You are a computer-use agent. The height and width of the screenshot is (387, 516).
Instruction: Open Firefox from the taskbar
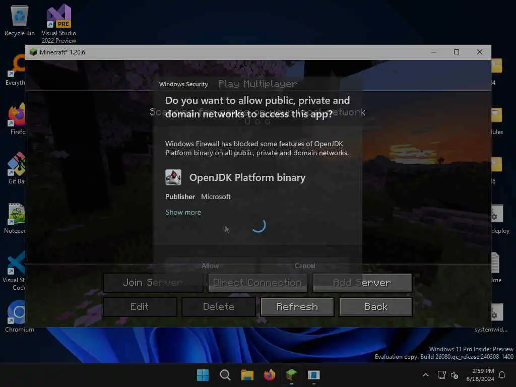[269, 375]
